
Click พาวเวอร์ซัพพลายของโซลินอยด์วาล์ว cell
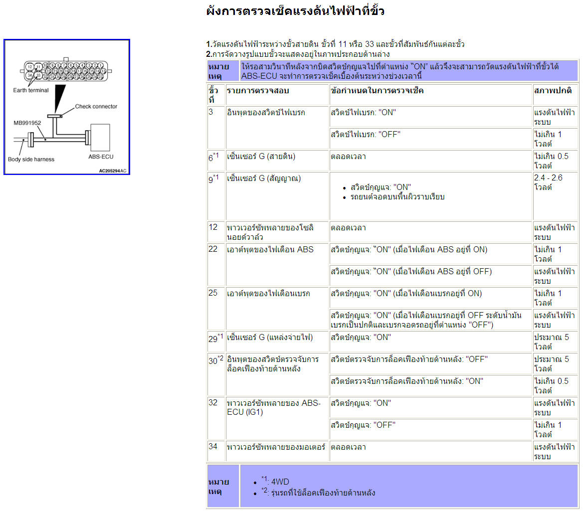(277, 232)
